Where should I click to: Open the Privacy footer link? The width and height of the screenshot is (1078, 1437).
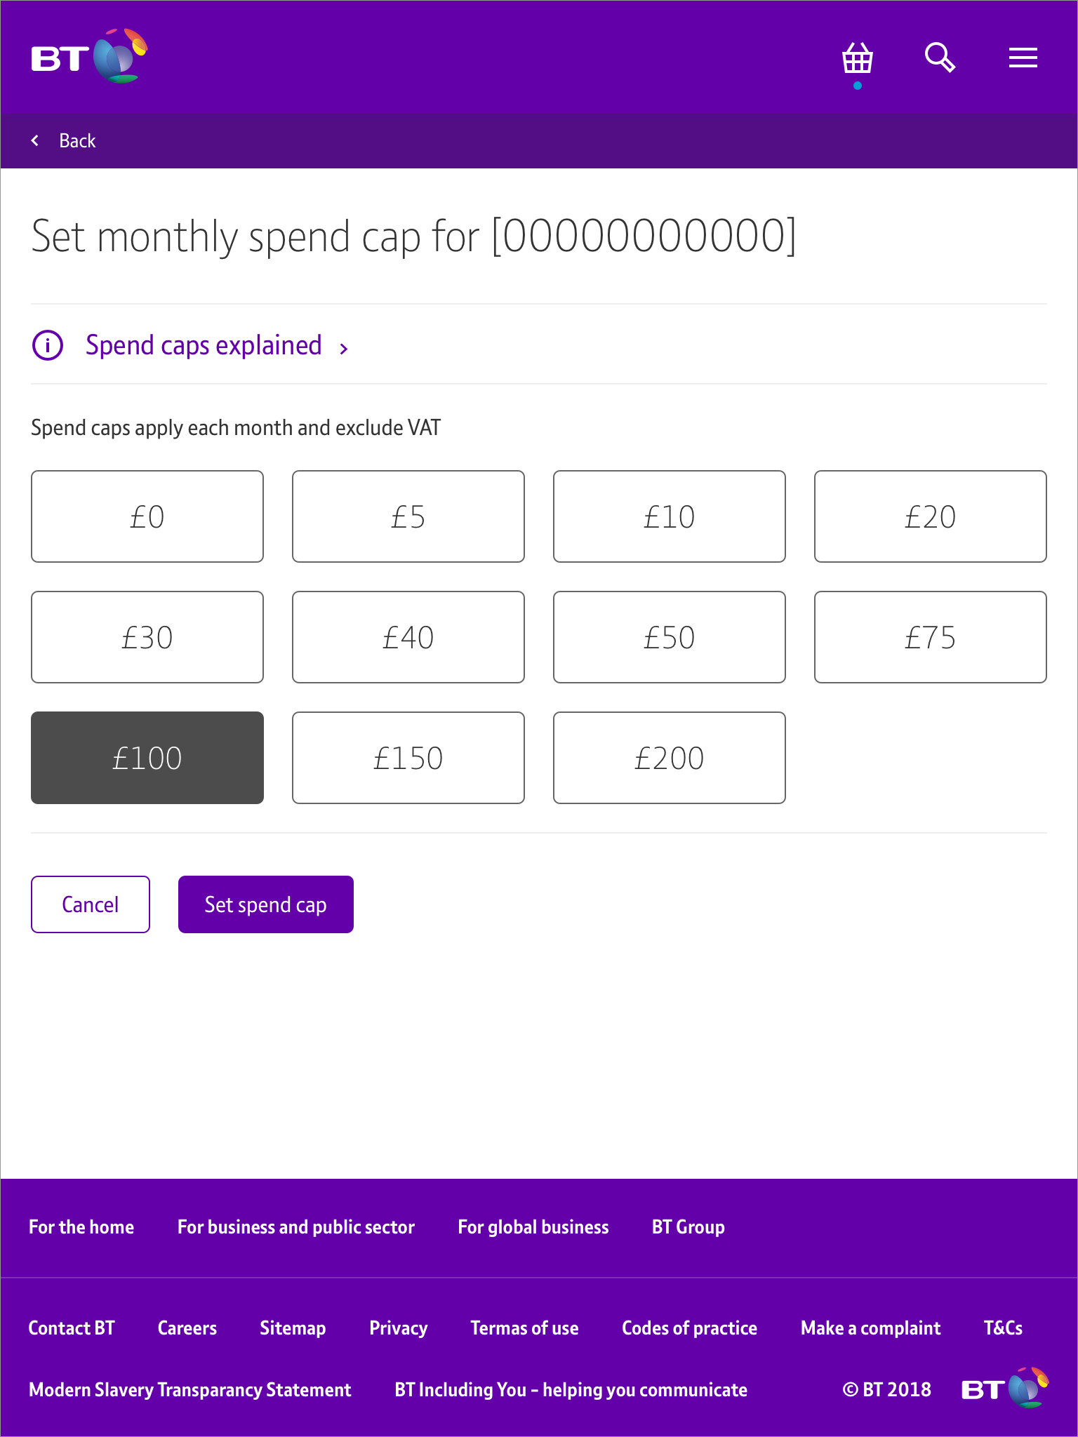(398, 1328)
